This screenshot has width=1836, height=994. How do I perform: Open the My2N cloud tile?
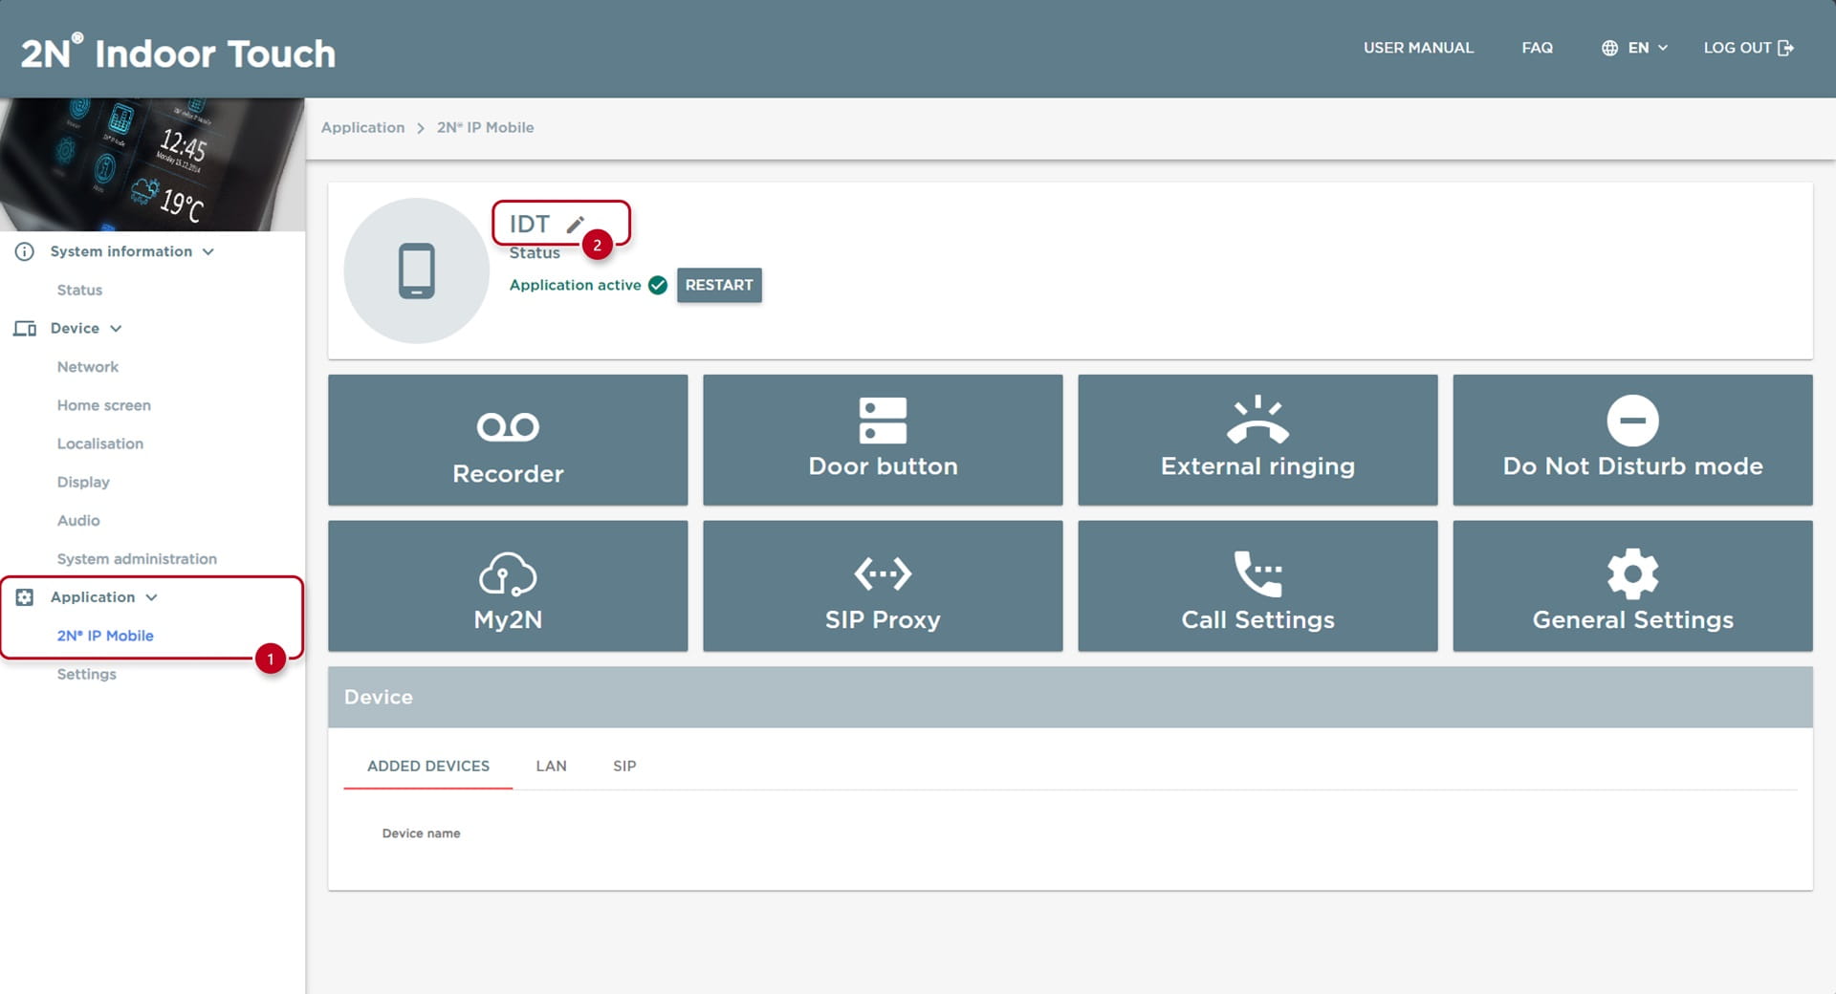coord(508,586)
